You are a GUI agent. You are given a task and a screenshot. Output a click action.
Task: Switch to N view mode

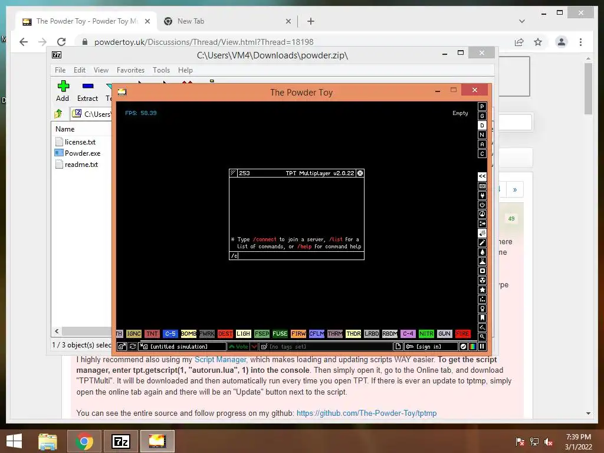(482, 135)
